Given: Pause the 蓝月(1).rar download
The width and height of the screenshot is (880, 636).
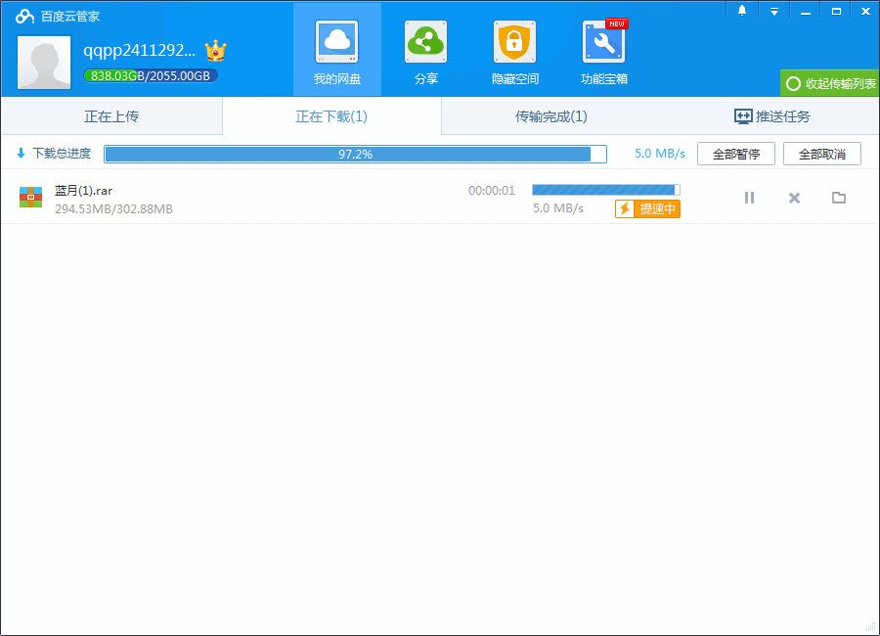Looking at the screenshot, I should tap(749, 198).
